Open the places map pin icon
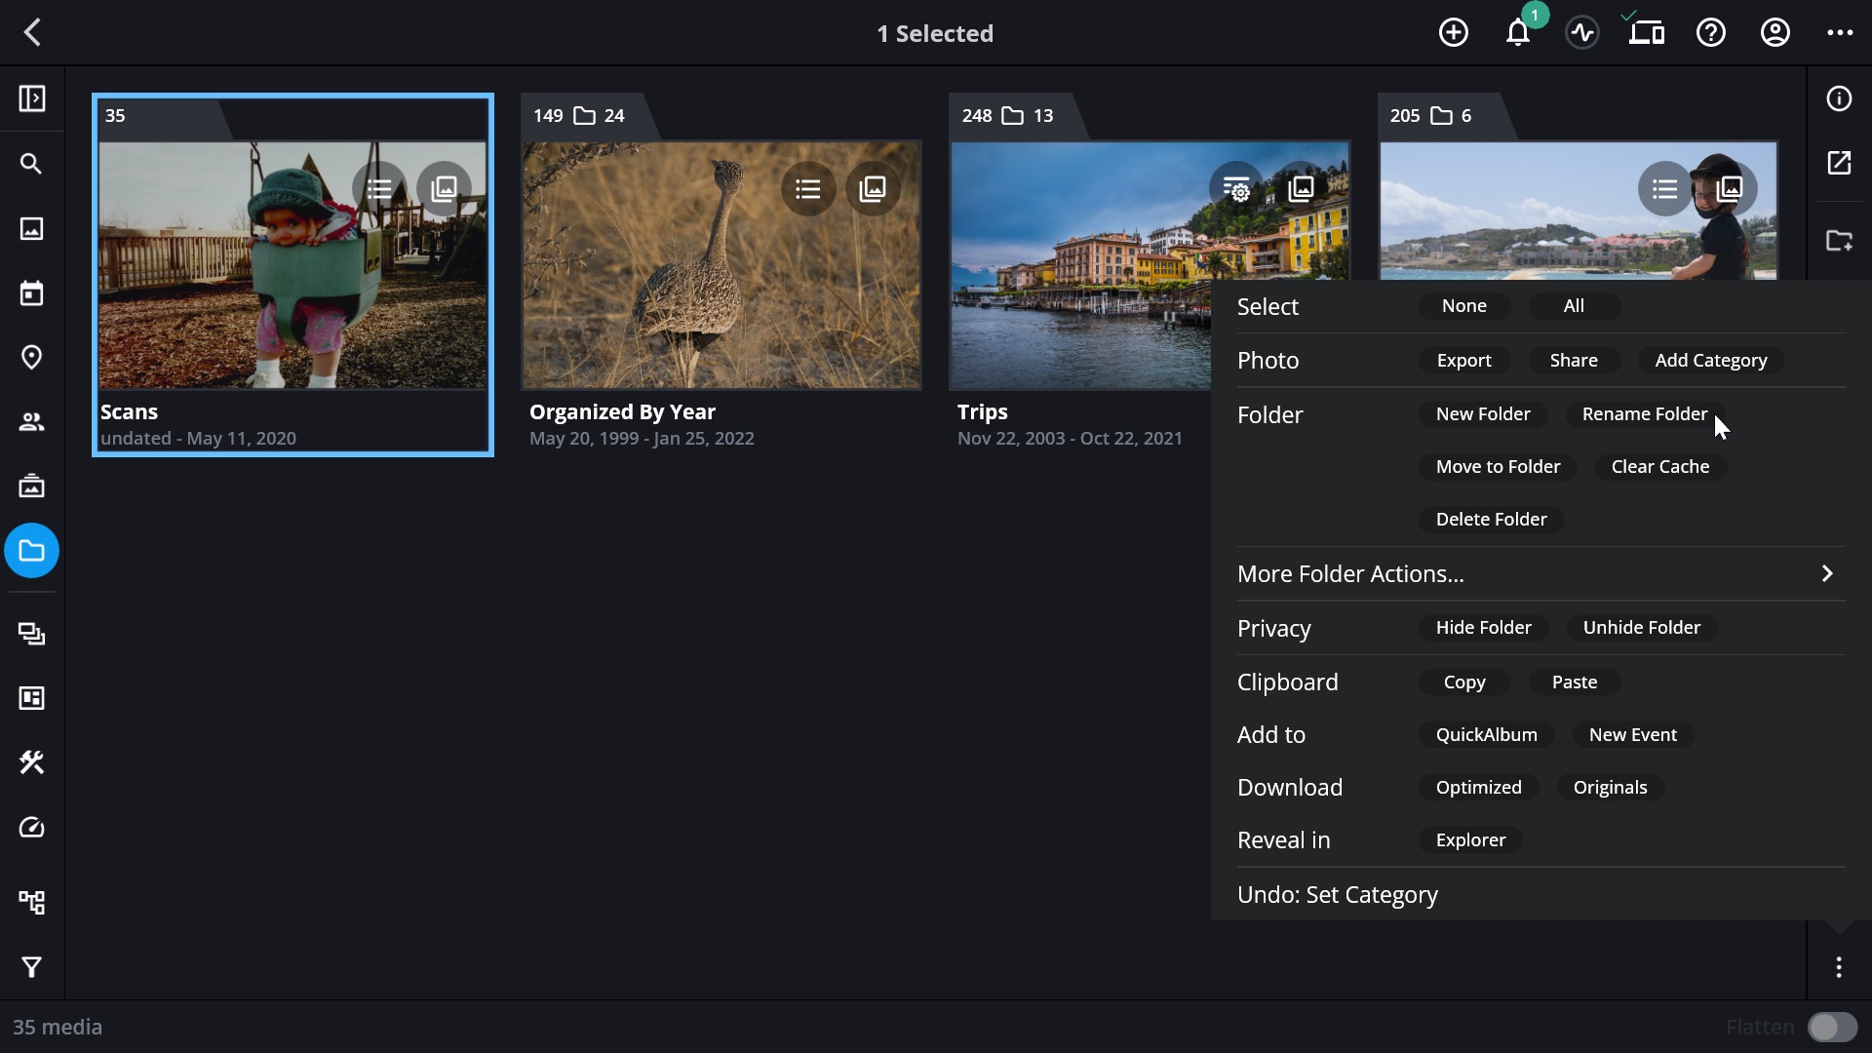This screenshot has height=1053, width=1872. point(31,357)
